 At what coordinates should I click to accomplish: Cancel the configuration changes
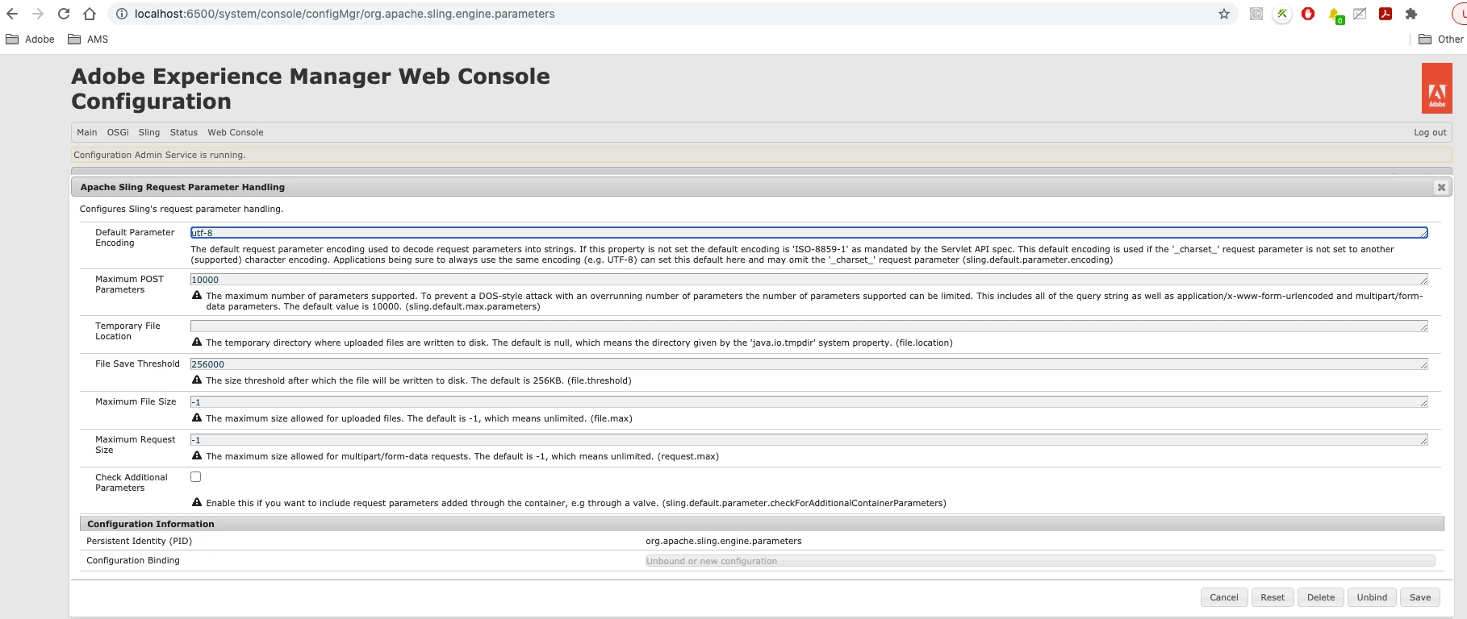[1224, 597]
